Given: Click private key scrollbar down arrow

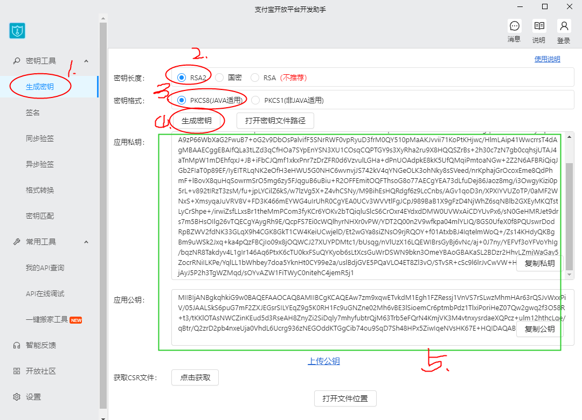Looking at the screenshot, I should point(570,275).
